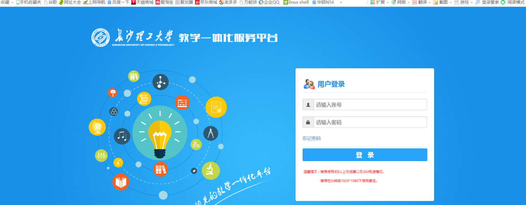
Task: Open the 收藏 favorites menu
Action: 7,2
